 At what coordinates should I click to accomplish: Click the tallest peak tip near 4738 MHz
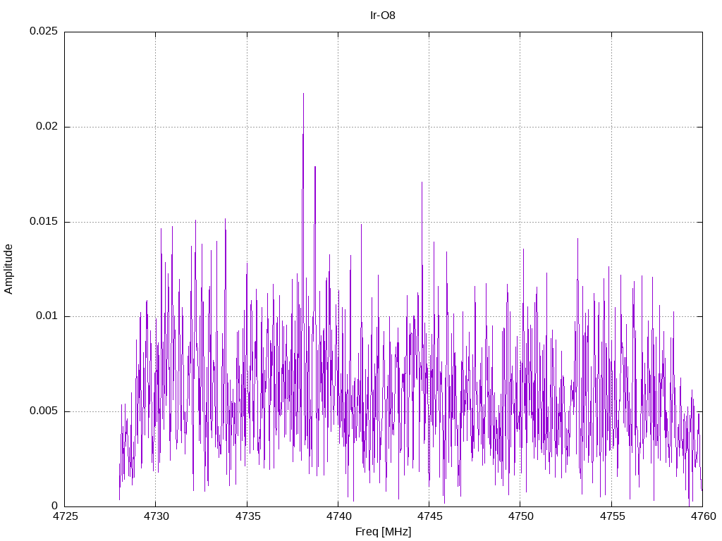coord(303,94)
